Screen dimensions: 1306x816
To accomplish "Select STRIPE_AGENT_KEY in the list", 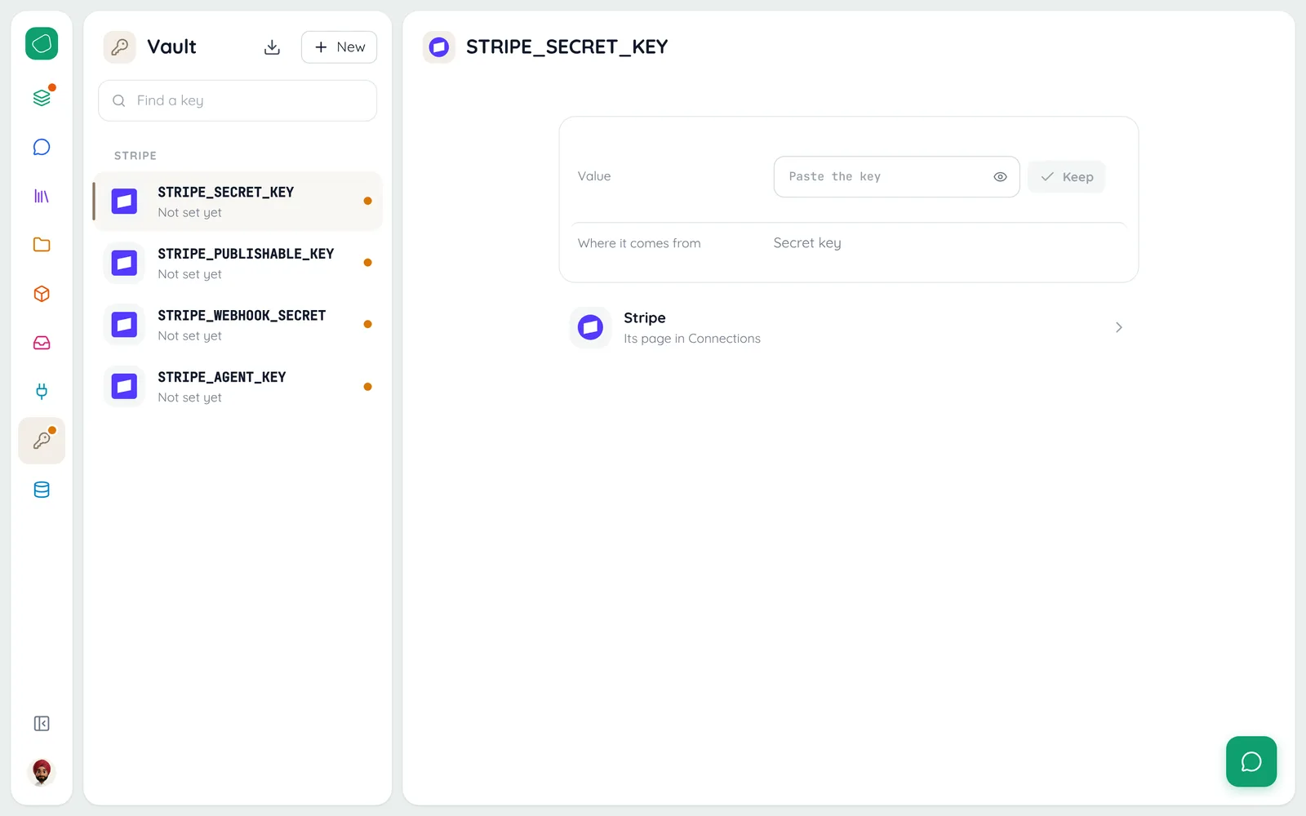I will (238, 386).
